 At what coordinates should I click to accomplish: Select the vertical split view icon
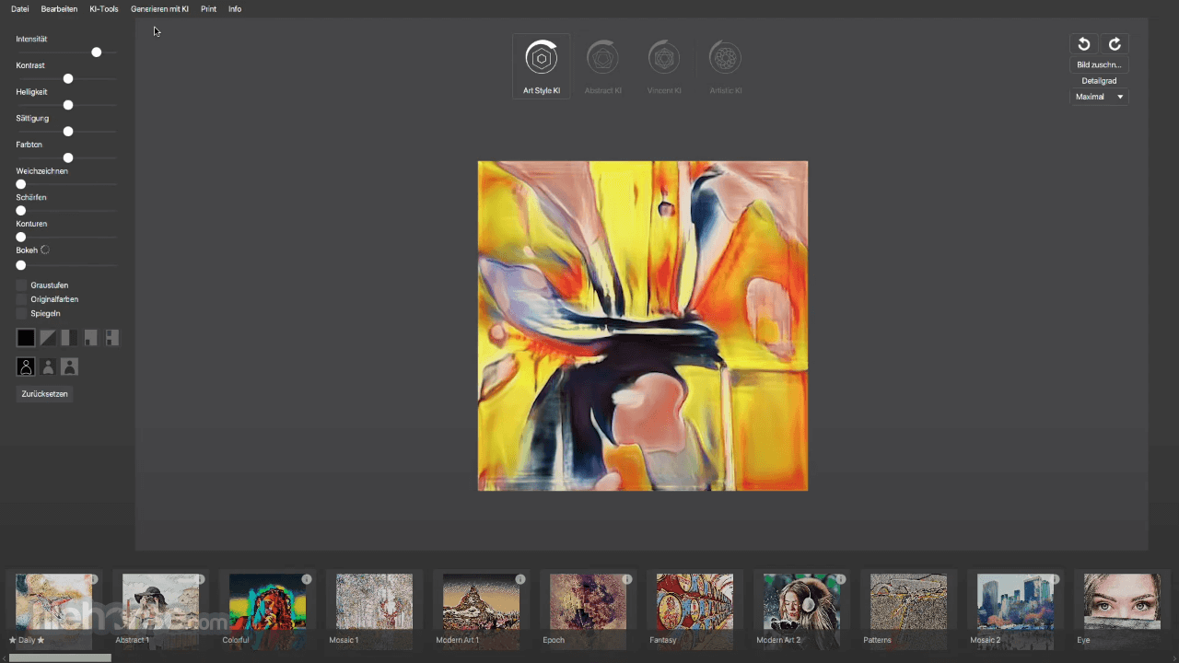click(x=69, y=338)
